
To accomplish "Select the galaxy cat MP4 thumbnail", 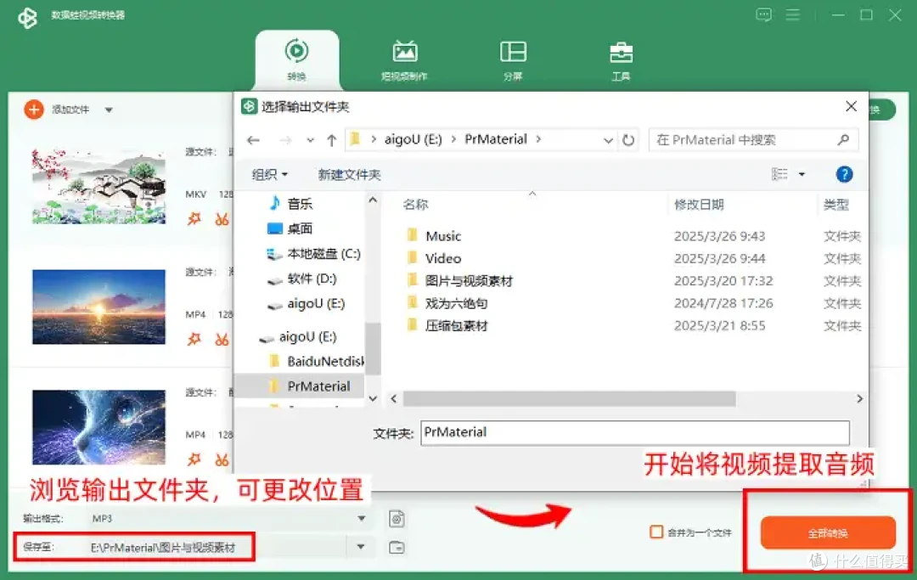I will 98,427.
